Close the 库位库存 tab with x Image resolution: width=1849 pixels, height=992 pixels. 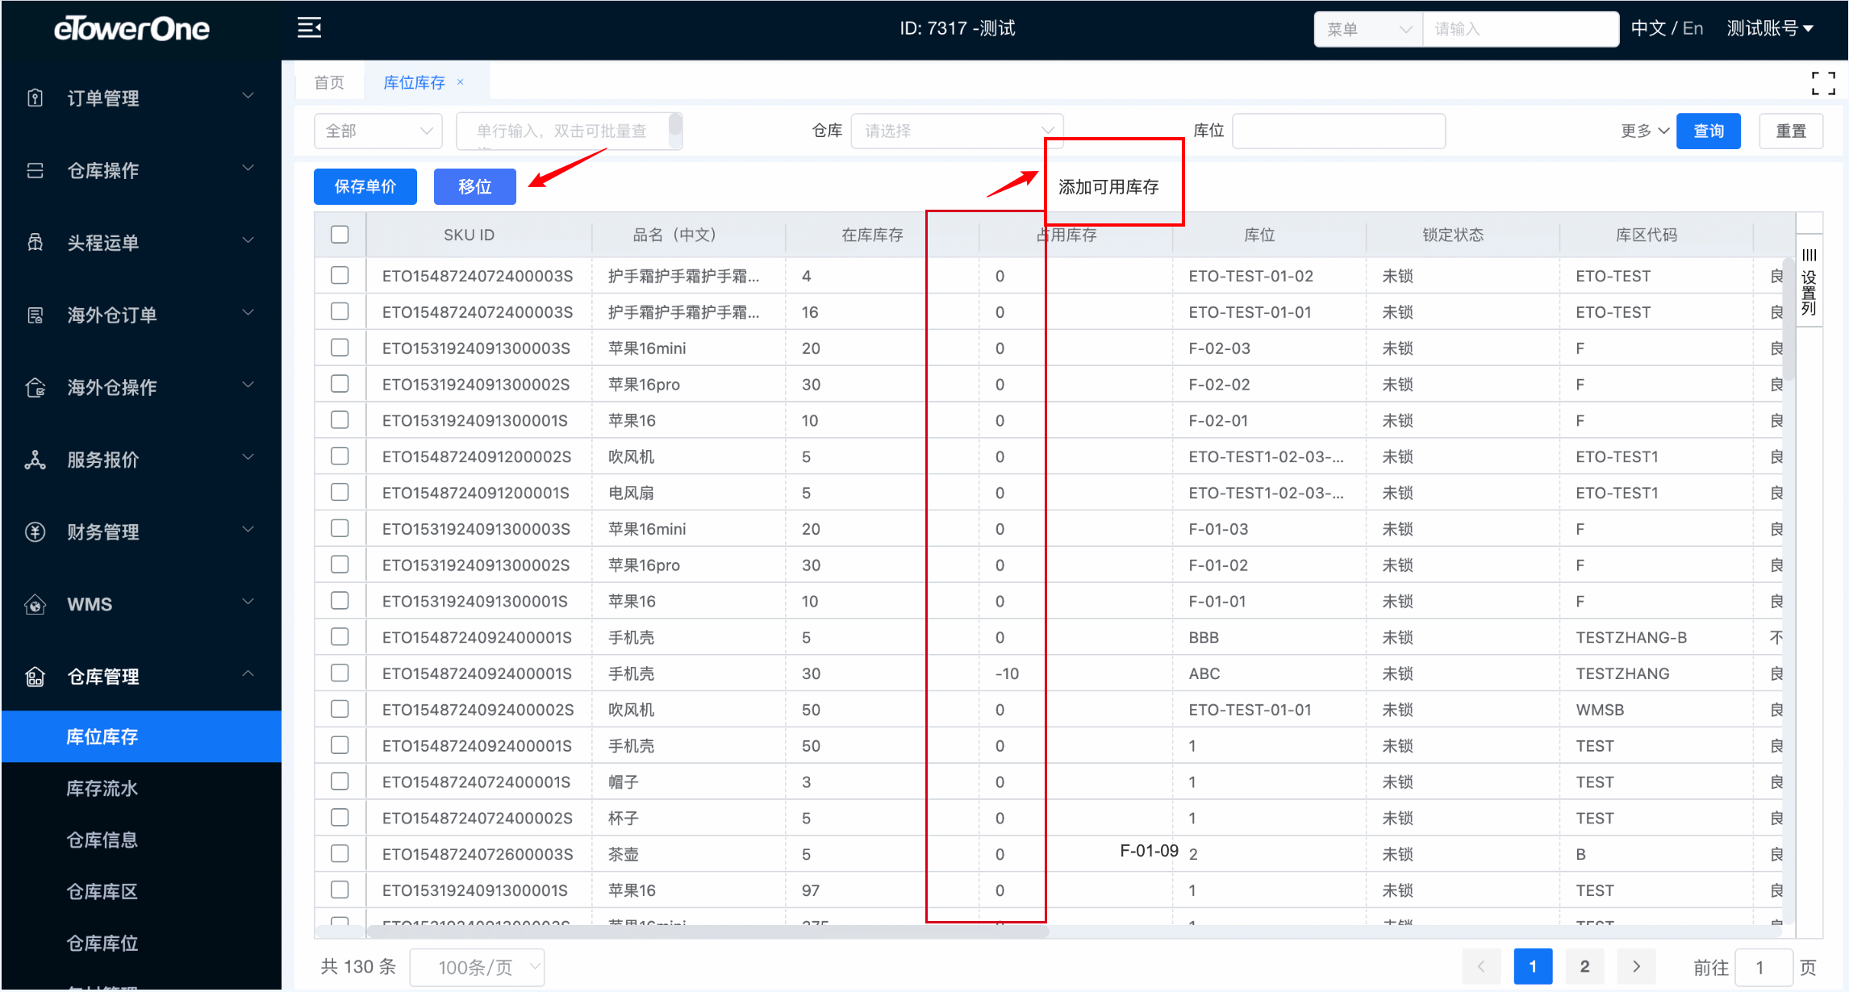[x=461, y=82]
